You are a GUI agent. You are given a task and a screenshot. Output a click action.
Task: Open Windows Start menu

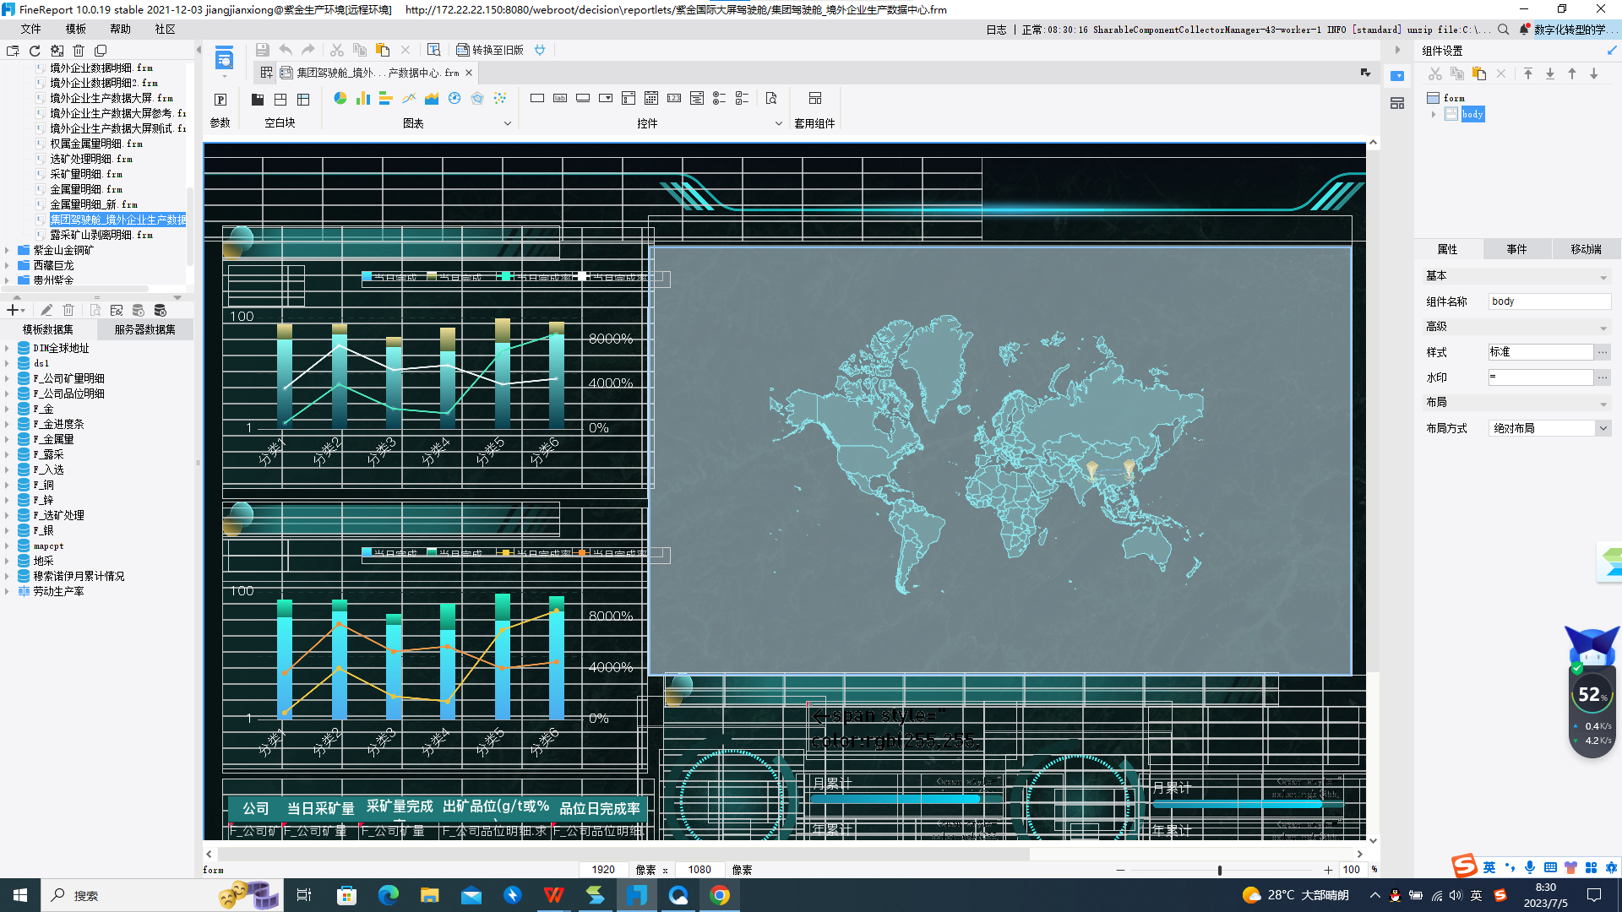(20, 895)
